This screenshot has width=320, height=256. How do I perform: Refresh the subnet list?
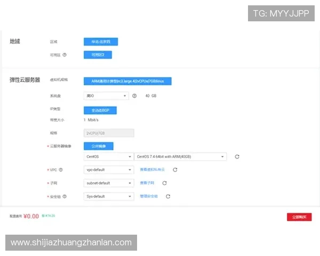pyautogui.click(x=164, y=183)
